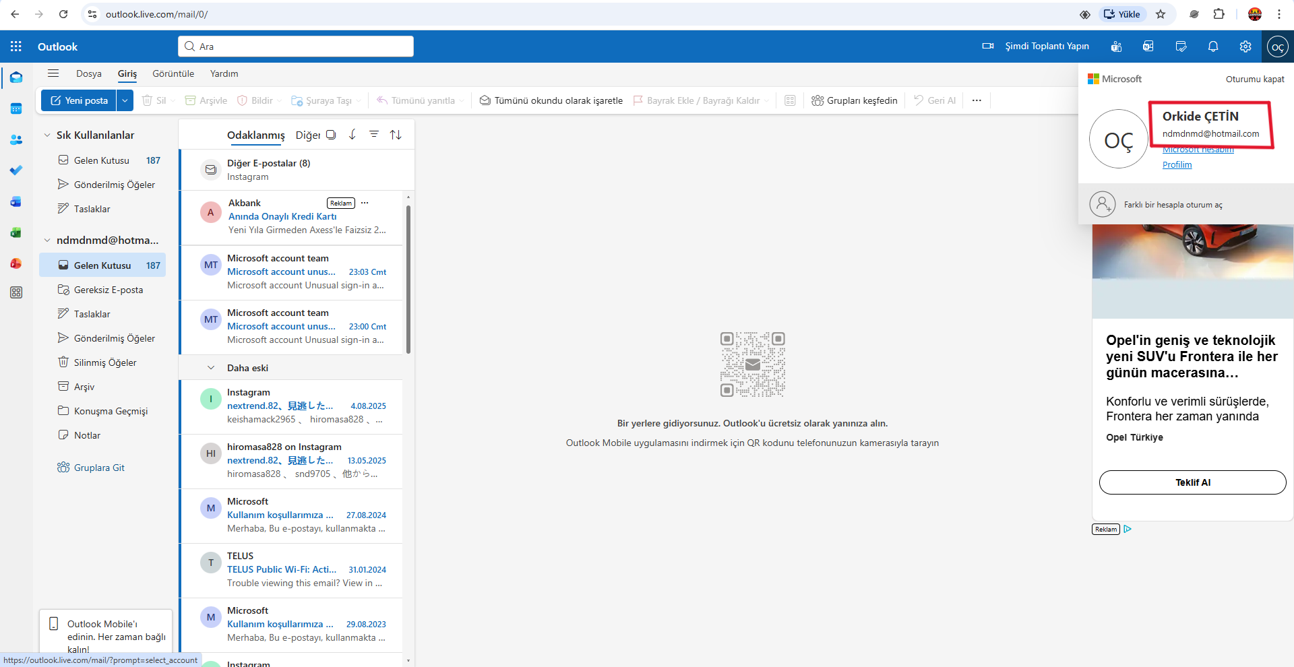The image size is (1294, 667).
Task: Open Teams chat icon in Outlook header
Action: (1116, 46)
